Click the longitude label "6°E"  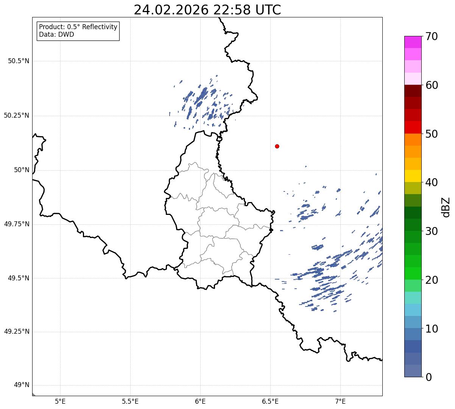200,401
